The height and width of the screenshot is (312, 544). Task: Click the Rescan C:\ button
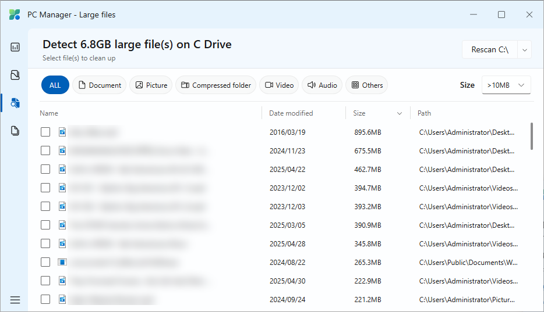[x=490, y=50]
